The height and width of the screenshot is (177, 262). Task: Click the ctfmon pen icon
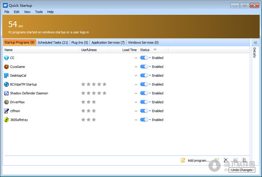(x=7, y=111)
